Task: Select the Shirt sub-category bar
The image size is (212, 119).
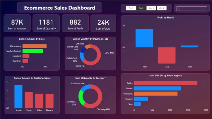Action: pos(137,104)
